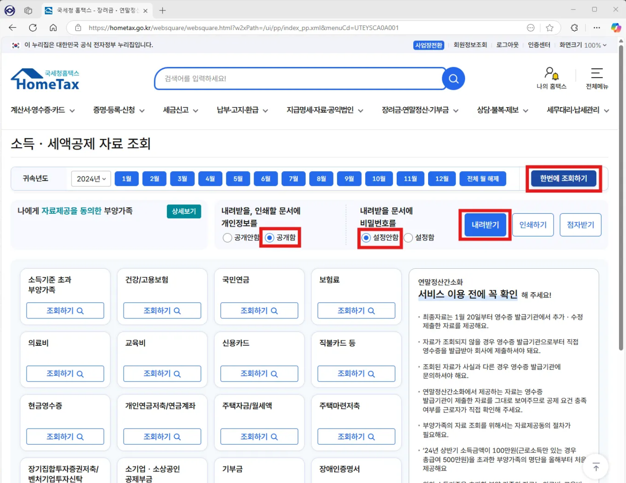Image resolution: width=626 pixels, height=483 pixels.
Task: Click 한번에 조회하기 button
Action: point(564,179)
